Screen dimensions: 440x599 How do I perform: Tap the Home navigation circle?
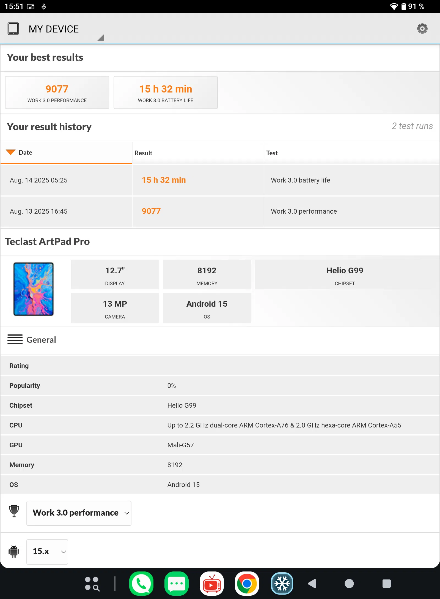click(349, 583)
